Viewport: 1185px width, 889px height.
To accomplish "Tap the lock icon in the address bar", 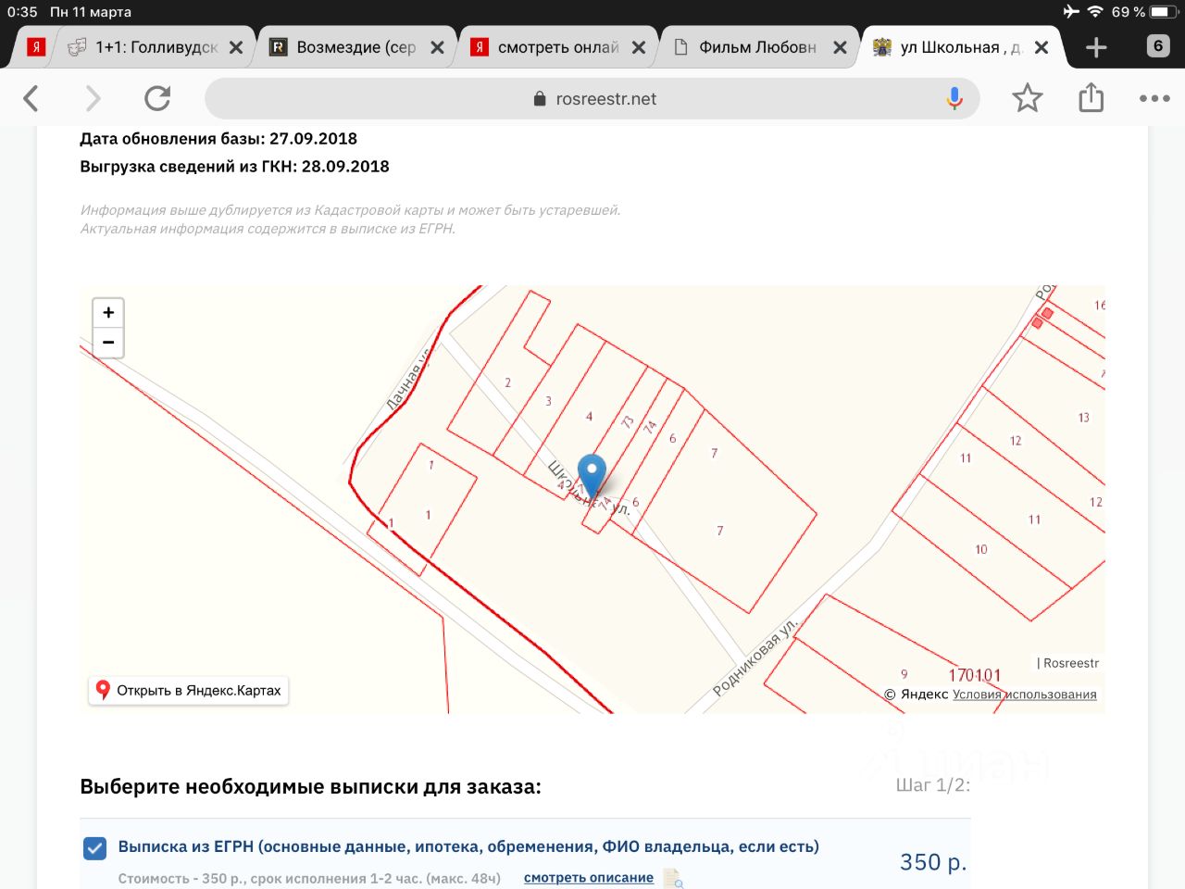I will [x=540, y=98].
